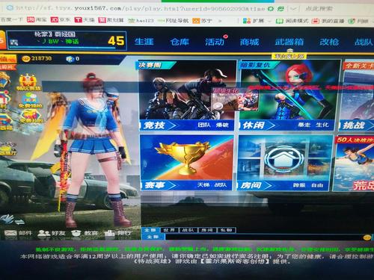Enter the 挑战 challenge mode
Viewport: 374px width, 280px height.
(x=357, y=125)
